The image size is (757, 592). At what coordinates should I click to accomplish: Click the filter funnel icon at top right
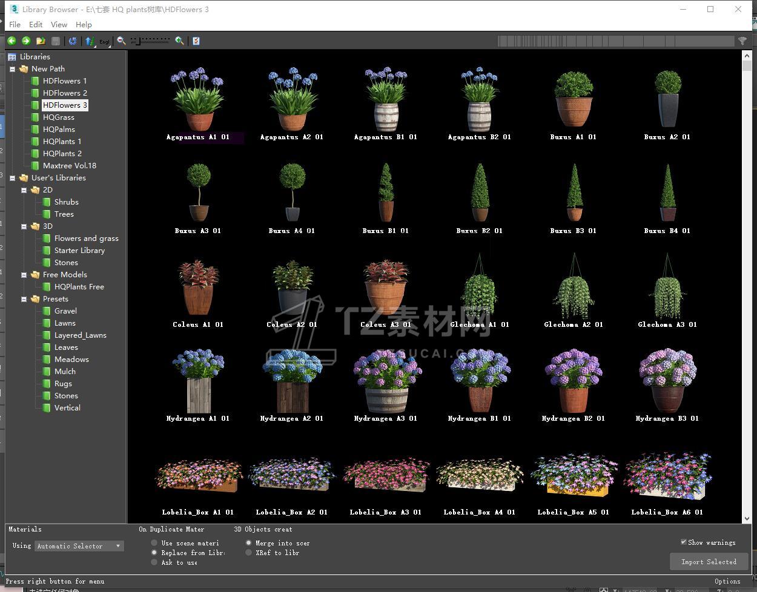point(742,41)
